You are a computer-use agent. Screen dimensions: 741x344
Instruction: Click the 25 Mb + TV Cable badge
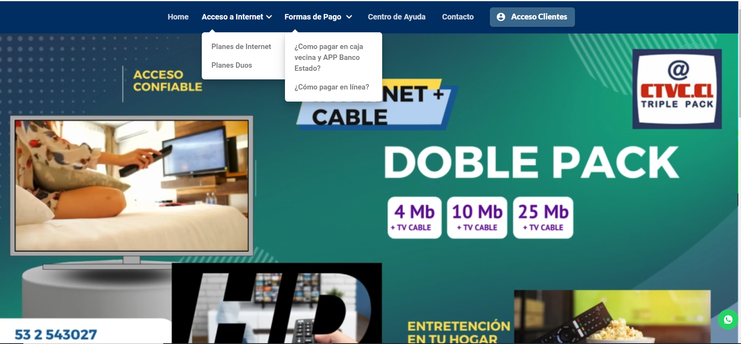(x=543, y=218)
